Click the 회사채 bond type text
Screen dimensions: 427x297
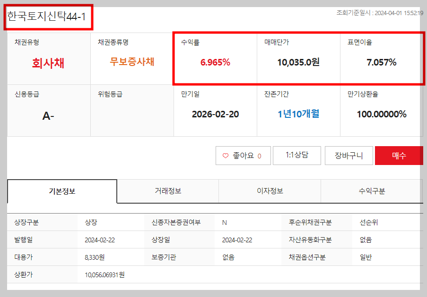coord(48,63)
